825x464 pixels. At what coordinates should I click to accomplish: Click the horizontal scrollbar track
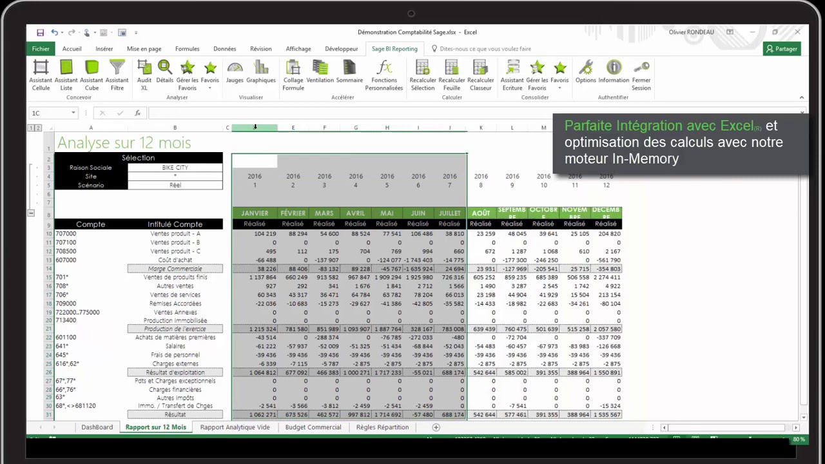point(730,427)
